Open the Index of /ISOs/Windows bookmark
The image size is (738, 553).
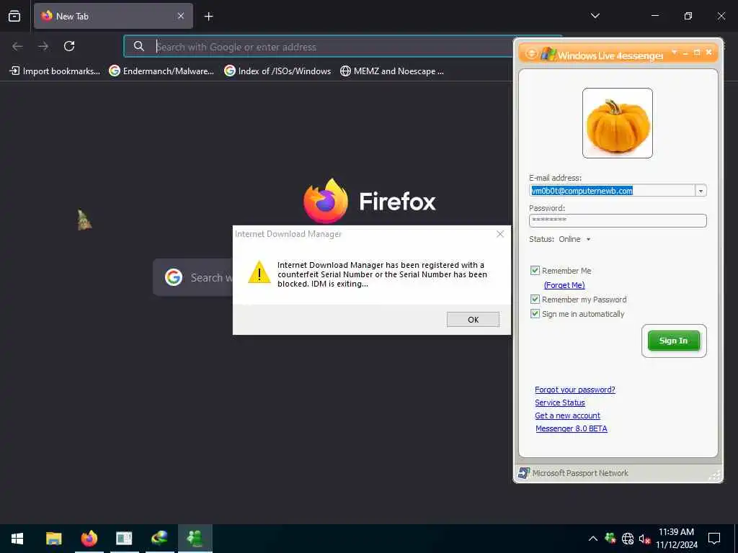tap(277, 71)
